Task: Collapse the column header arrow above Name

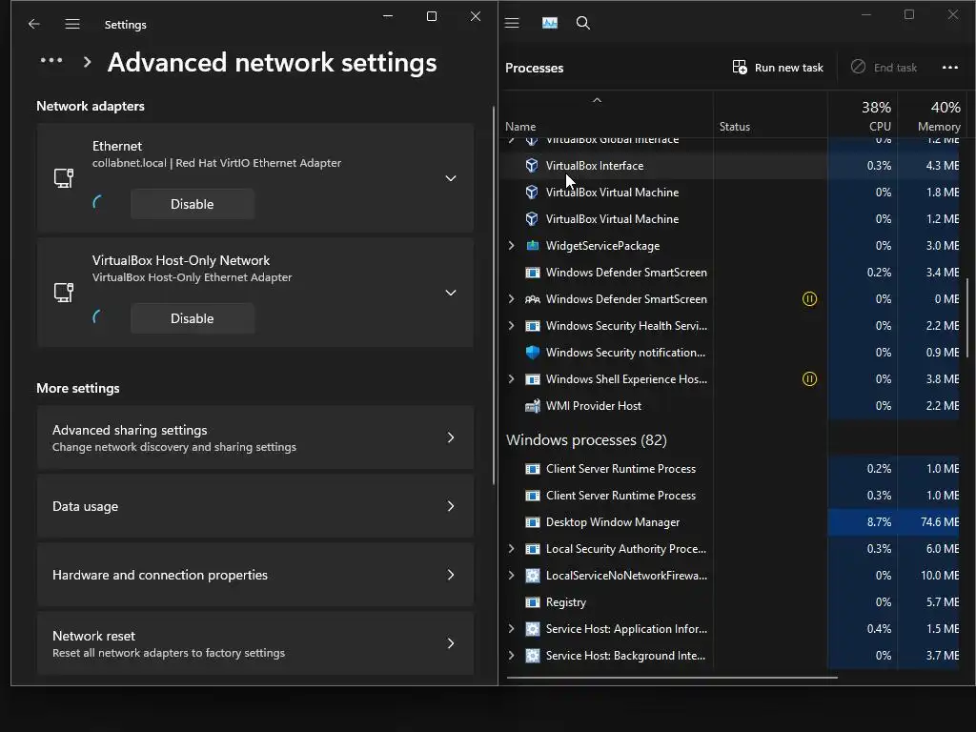Action: [597, 100]
